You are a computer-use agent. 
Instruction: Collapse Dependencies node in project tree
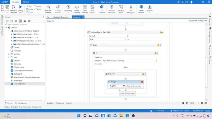(9, 31)
